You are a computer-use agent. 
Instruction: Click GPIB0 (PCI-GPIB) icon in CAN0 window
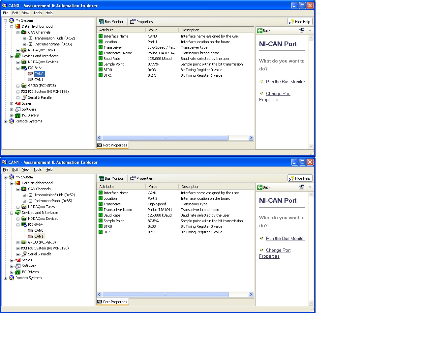pos(24,86)
